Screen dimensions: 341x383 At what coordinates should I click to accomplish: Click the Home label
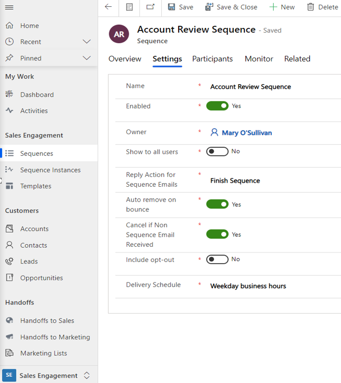pos(29,26)
